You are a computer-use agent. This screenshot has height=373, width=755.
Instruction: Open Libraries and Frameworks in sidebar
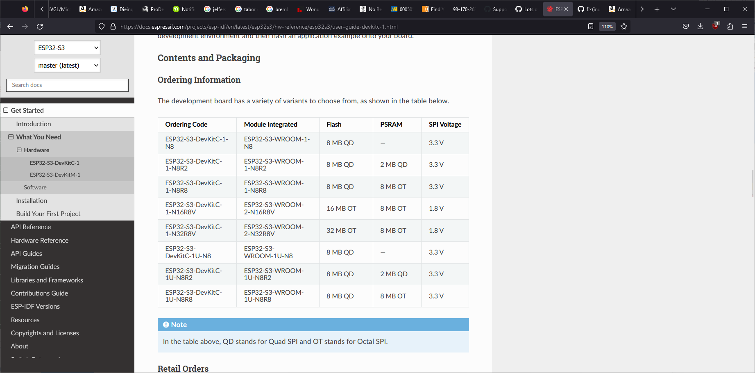click(47, 280)
